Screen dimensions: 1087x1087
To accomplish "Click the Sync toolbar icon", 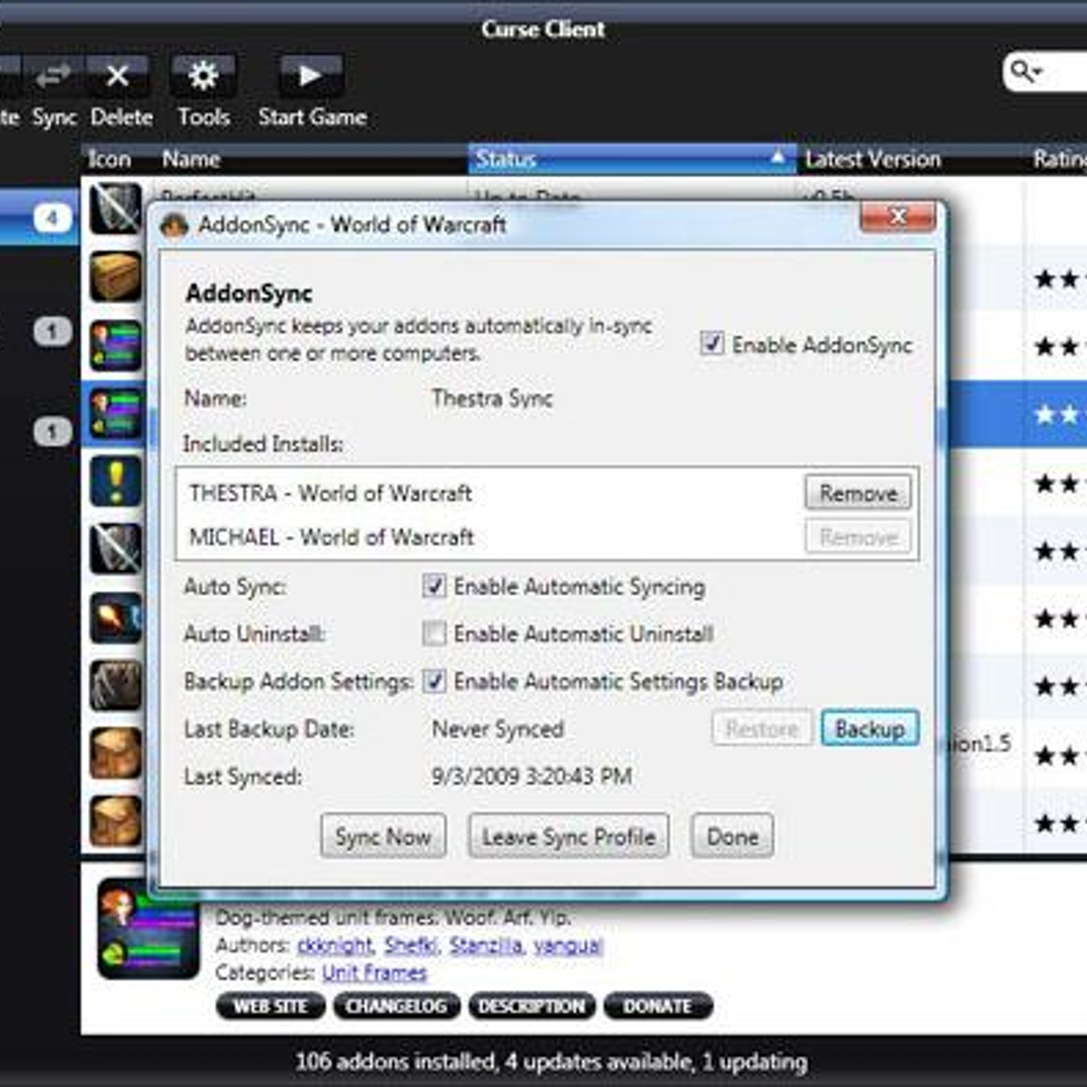I will pyautogui.click(x=53, y=76).
